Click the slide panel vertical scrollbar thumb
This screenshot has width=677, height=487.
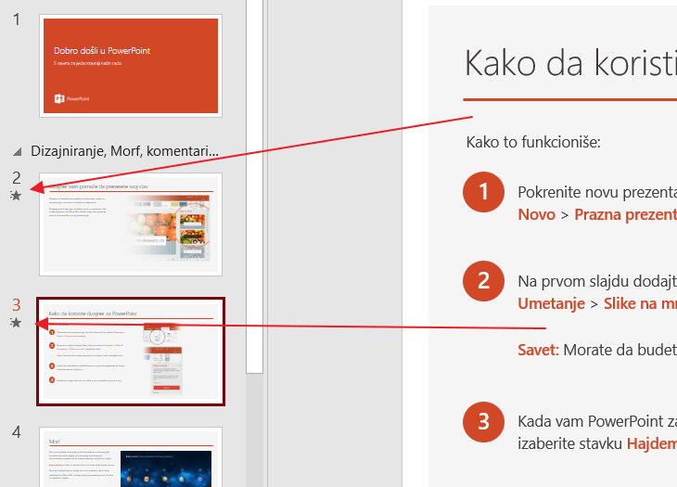pos(255,186)
